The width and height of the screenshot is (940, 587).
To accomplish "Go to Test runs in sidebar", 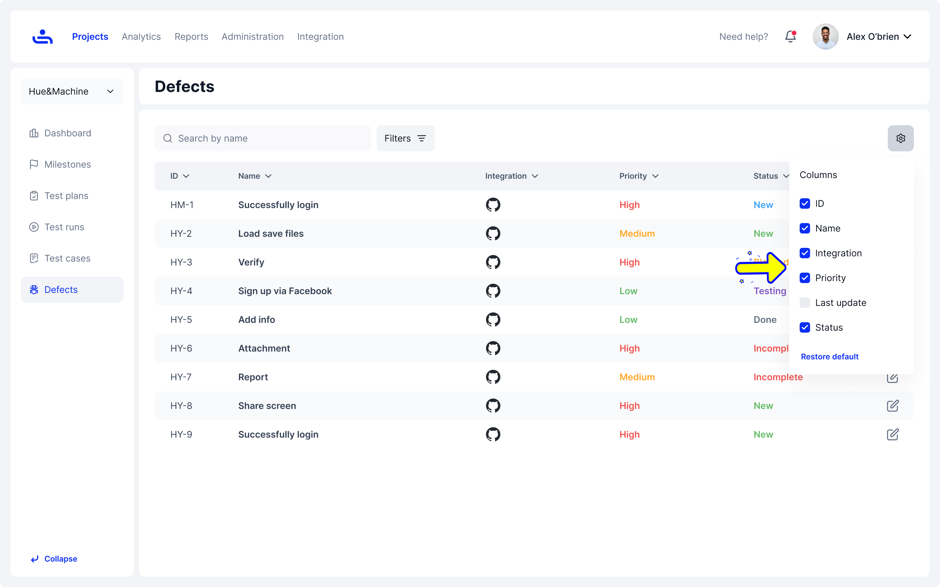I will click(x=64, y=227).
